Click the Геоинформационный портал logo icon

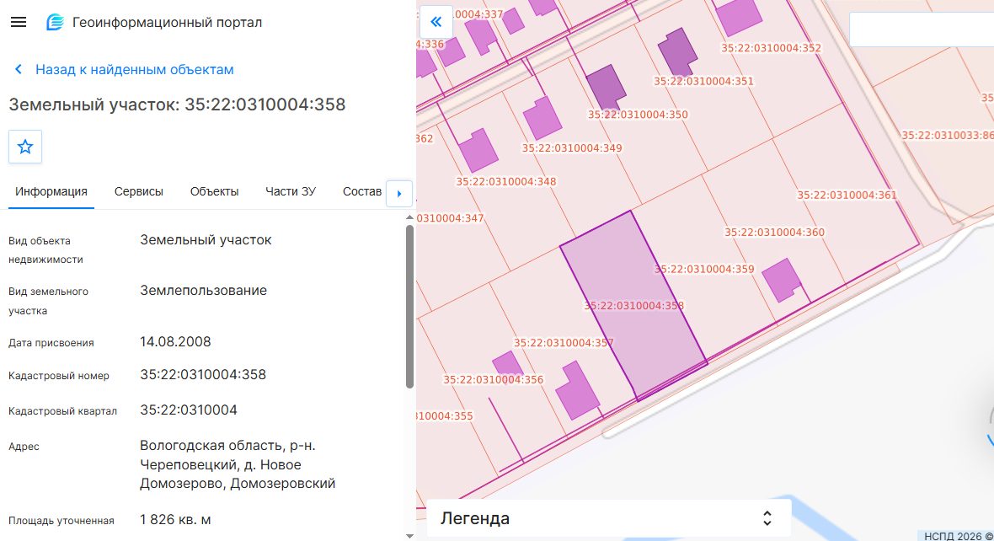(x=55, y=22)
